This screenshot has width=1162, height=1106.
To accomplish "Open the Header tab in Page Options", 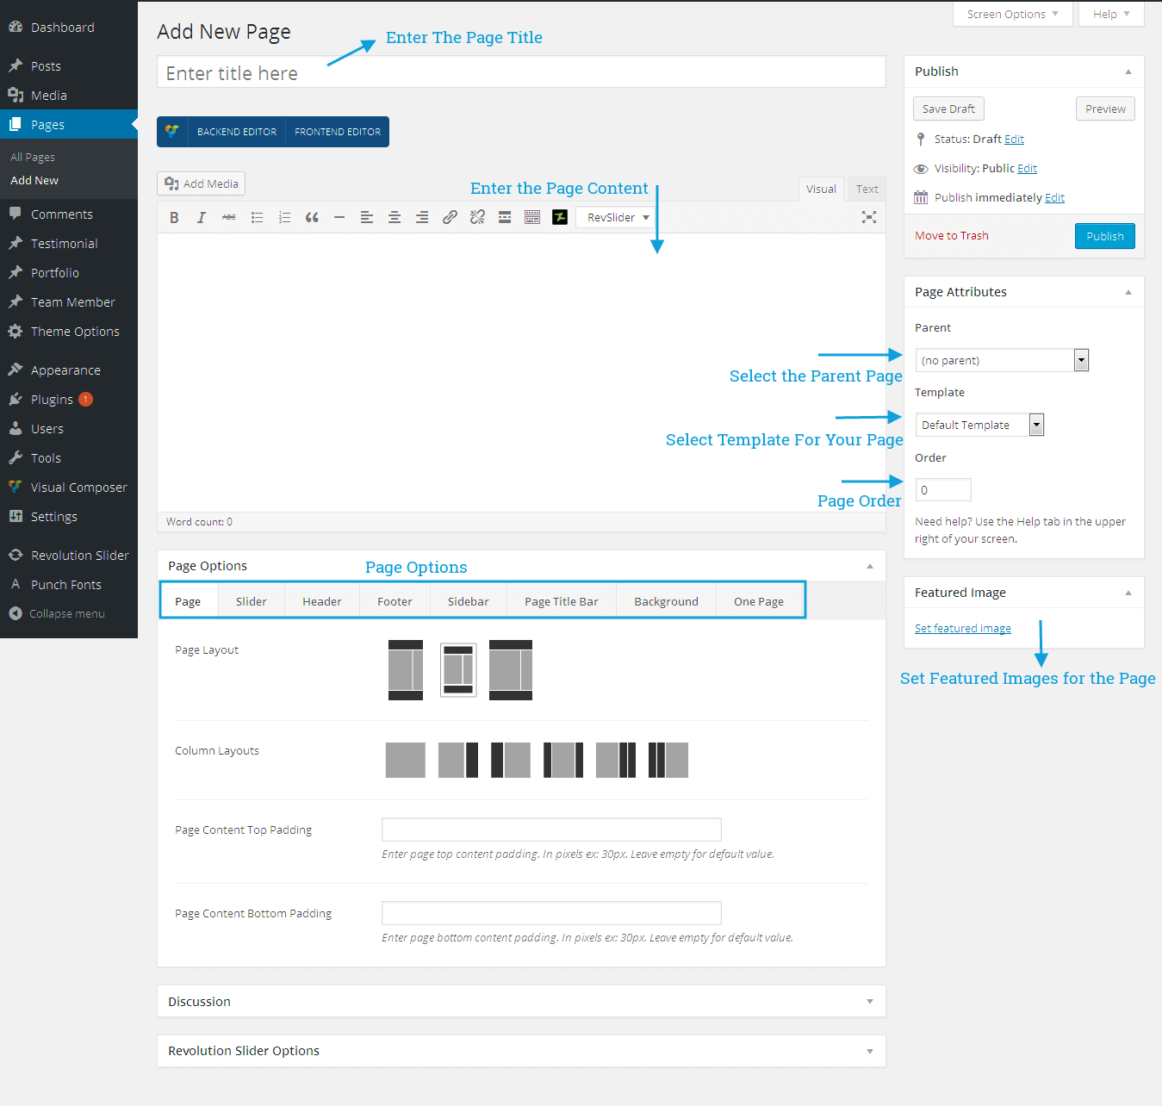I will point(321,601).
